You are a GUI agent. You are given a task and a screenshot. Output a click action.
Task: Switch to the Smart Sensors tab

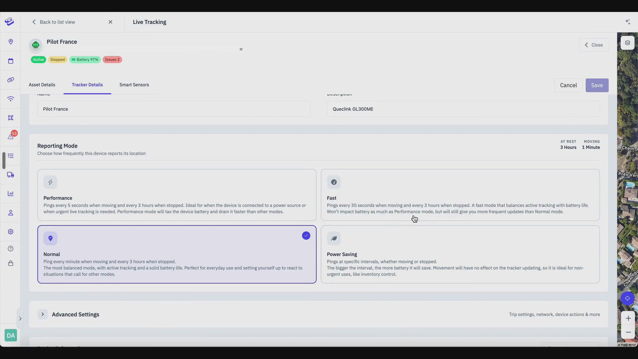pyautogui.click(x=134, y=85)
